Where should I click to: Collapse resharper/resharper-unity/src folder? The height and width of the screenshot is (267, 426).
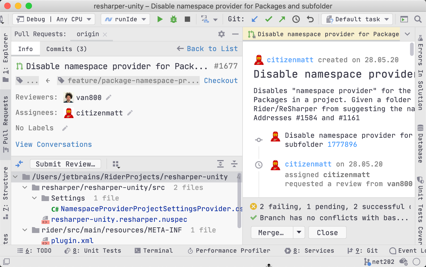coord(25,187)
